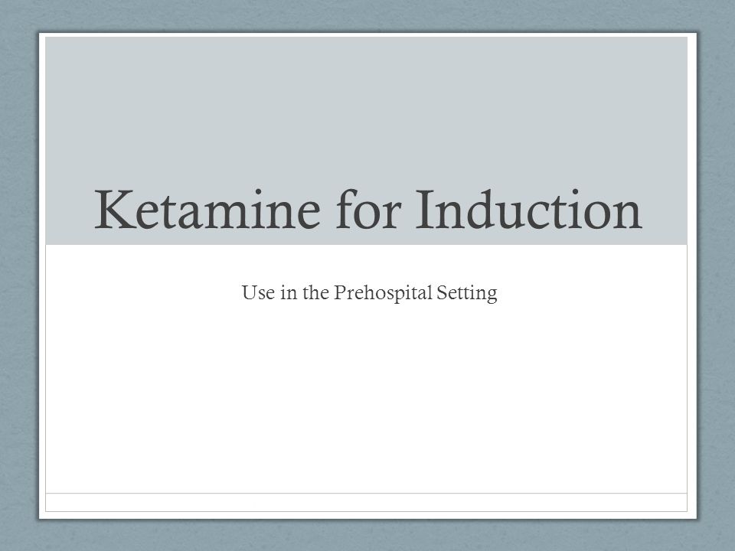Click the word "in" in the subtitle
The height and width of the screenshot is (551, 735).
[x=289, y=293]
